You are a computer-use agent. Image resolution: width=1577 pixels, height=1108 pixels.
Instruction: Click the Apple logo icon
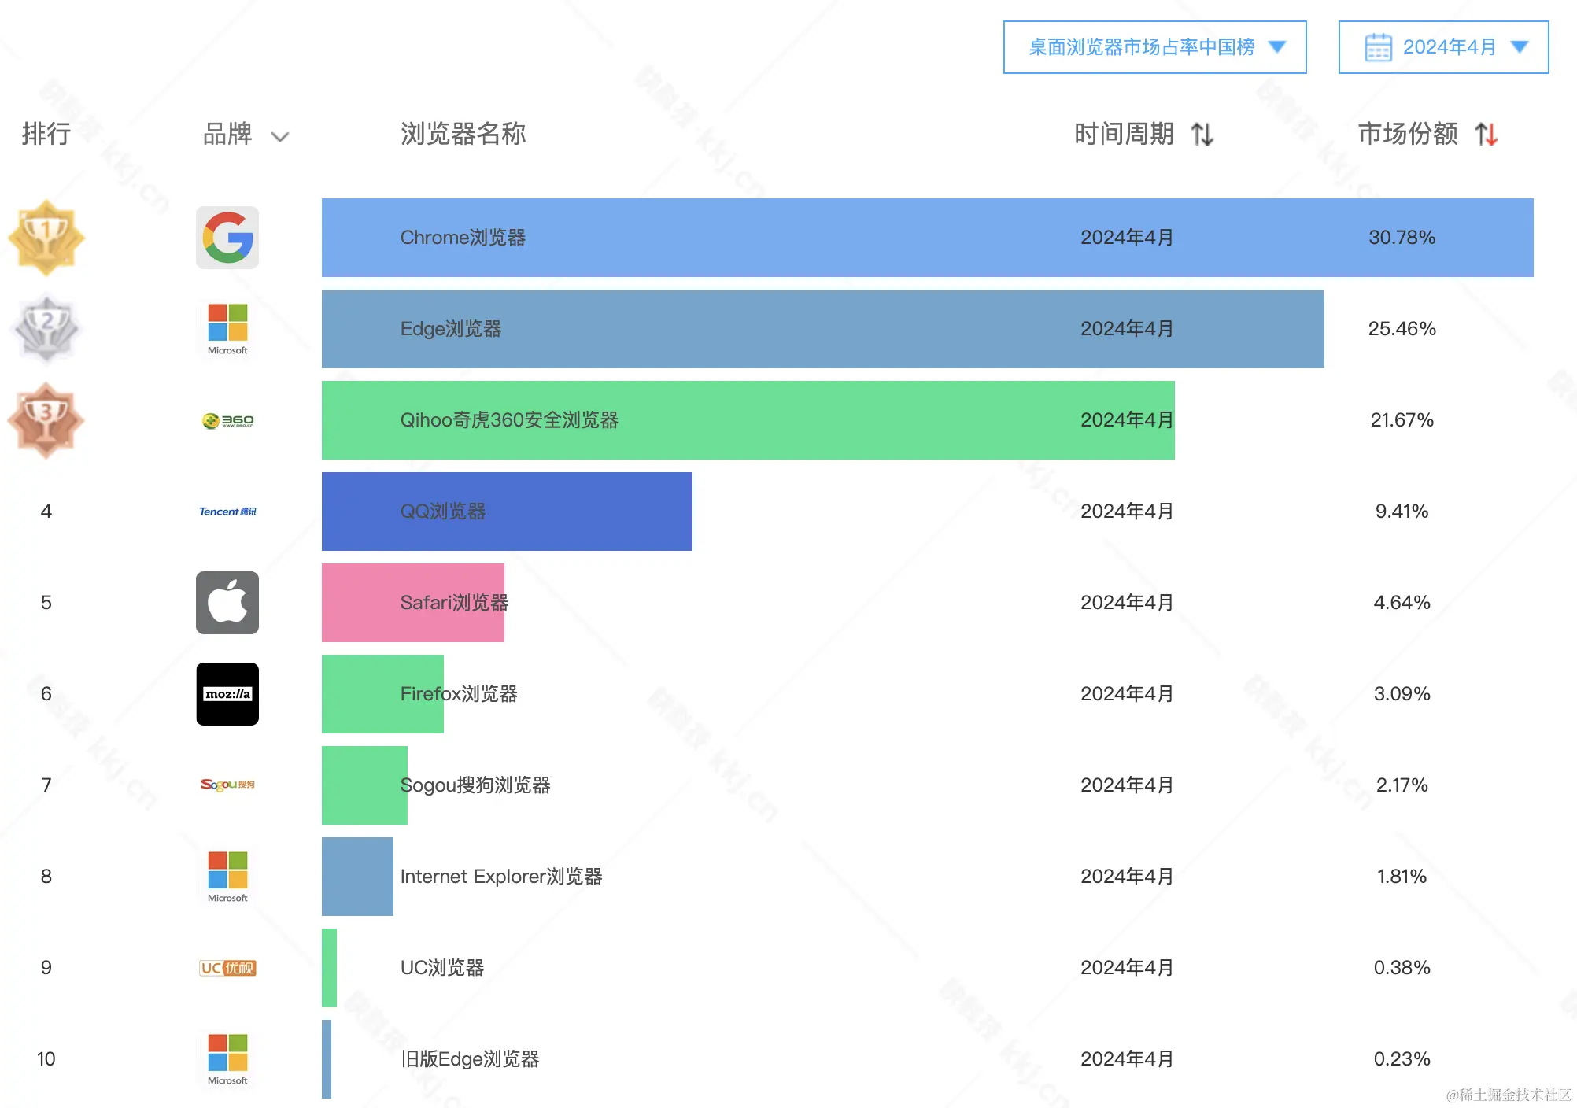point(227,603)
